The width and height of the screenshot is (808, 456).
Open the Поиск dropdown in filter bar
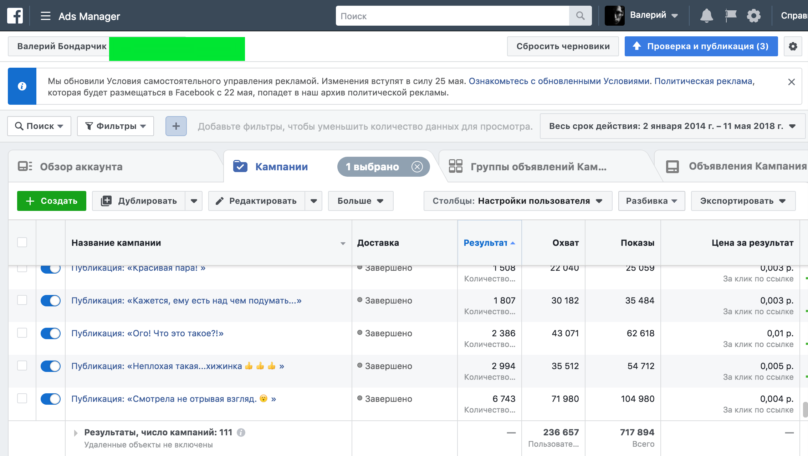(39, 126)
